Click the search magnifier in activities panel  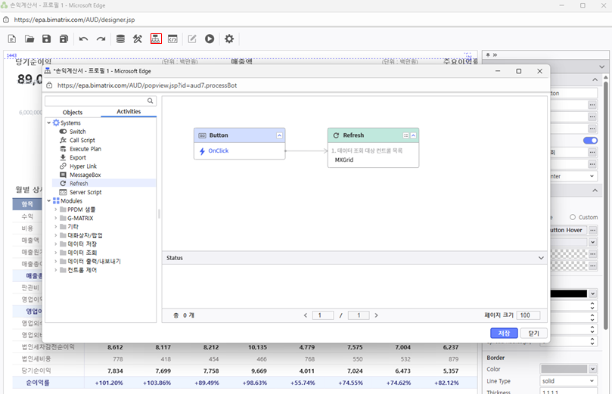tap(151, 101)
